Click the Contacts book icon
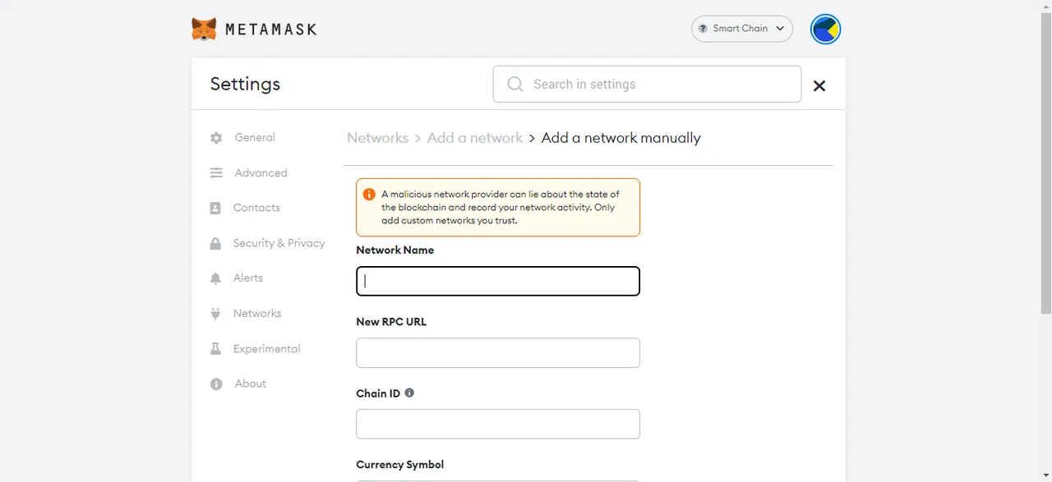The width and height of the screenshot is (1052, 482). (x=215, y=209)
